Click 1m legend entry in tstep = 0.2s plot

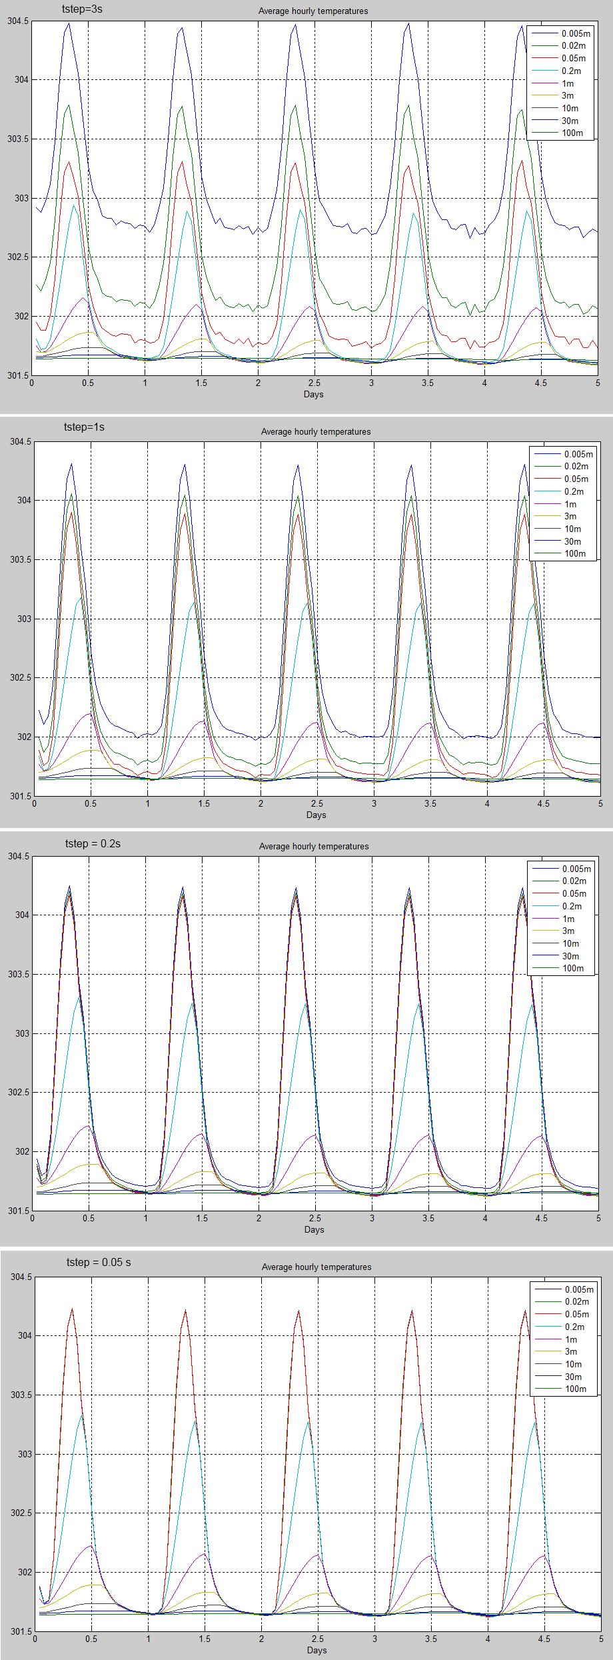[568, 919]
